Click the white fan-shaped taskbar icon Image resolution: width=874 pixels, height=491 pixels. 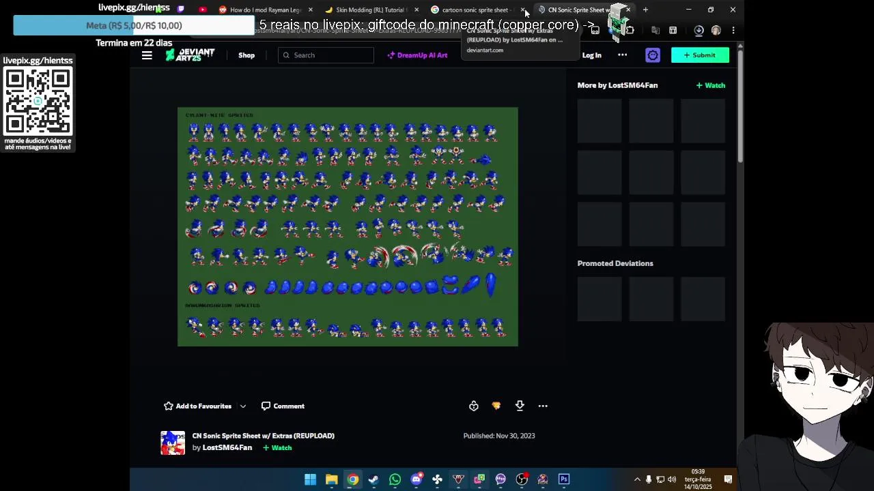[437, 479]
